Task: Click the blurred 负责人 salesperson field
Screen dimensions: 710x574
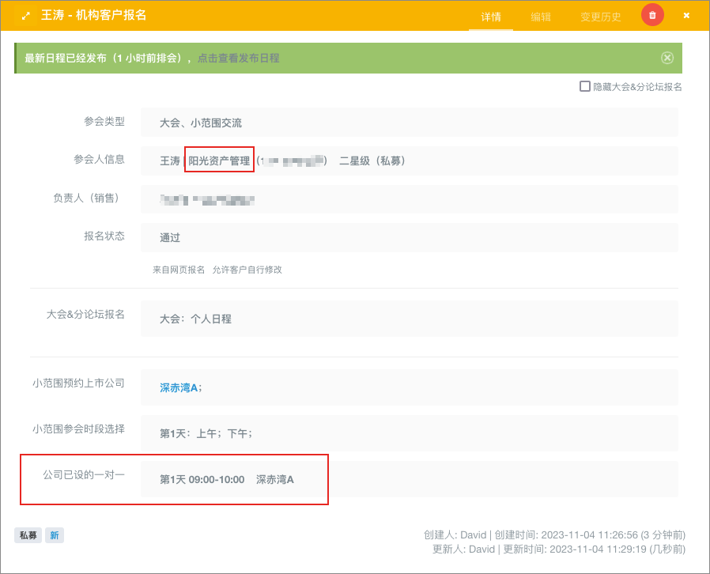Action: (x=207, y=199)
